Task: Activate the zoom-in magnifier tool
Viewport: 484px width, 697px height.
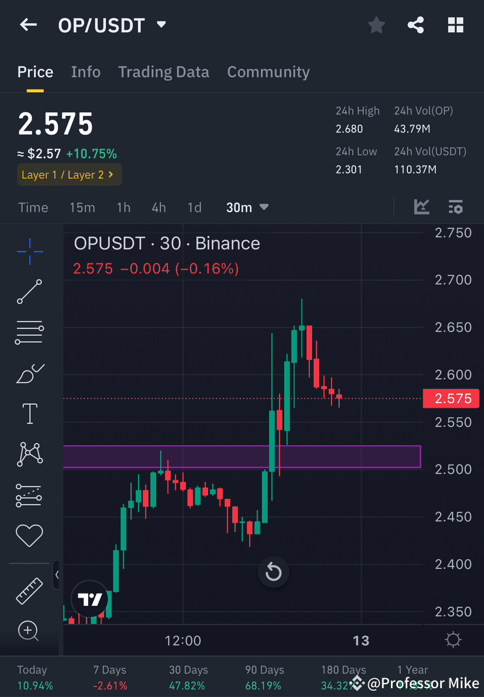Action: point(29,631)
